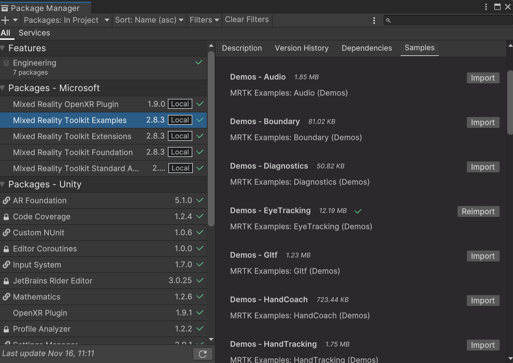
Task: Click the lock icon next to Code Coverage
Action: pos(5,216)
